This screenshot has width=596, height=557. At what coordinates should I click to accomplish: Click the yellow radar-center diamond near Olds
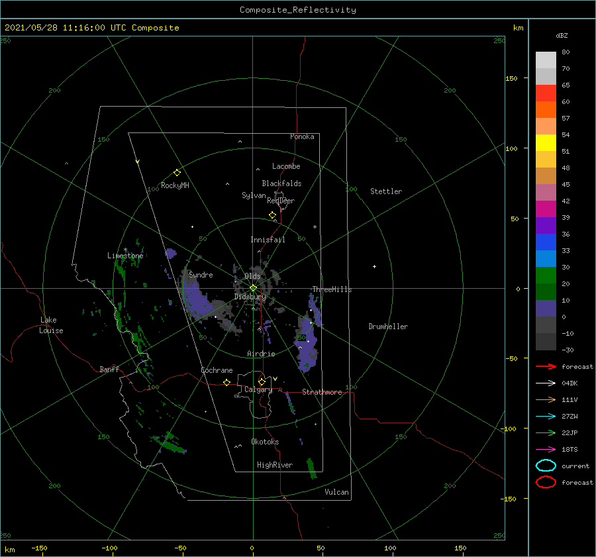coord(253,288)
